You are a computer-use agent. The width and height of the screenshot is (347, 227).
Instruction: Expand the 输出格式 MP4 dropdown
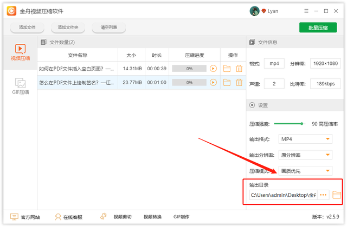tap(305, 139)
